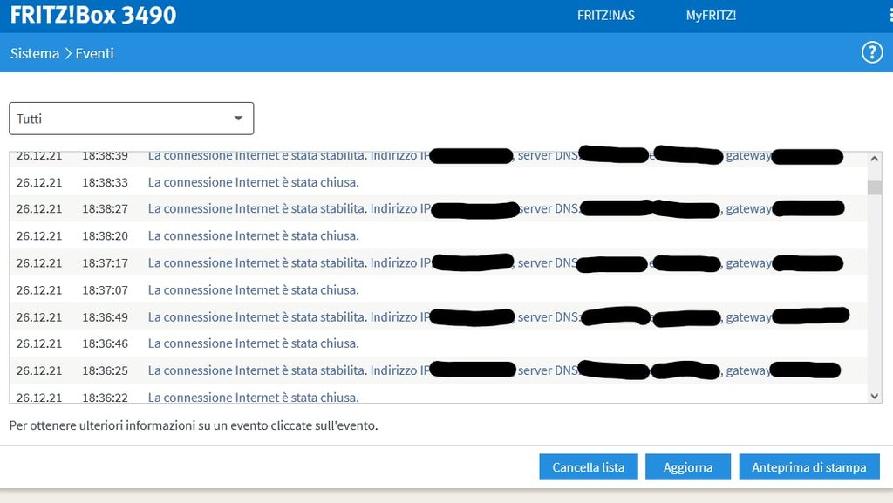This screenshot has width=893, height=503.
Task: Refresh events with the Aggiorna button
Action: click(687, 467)
